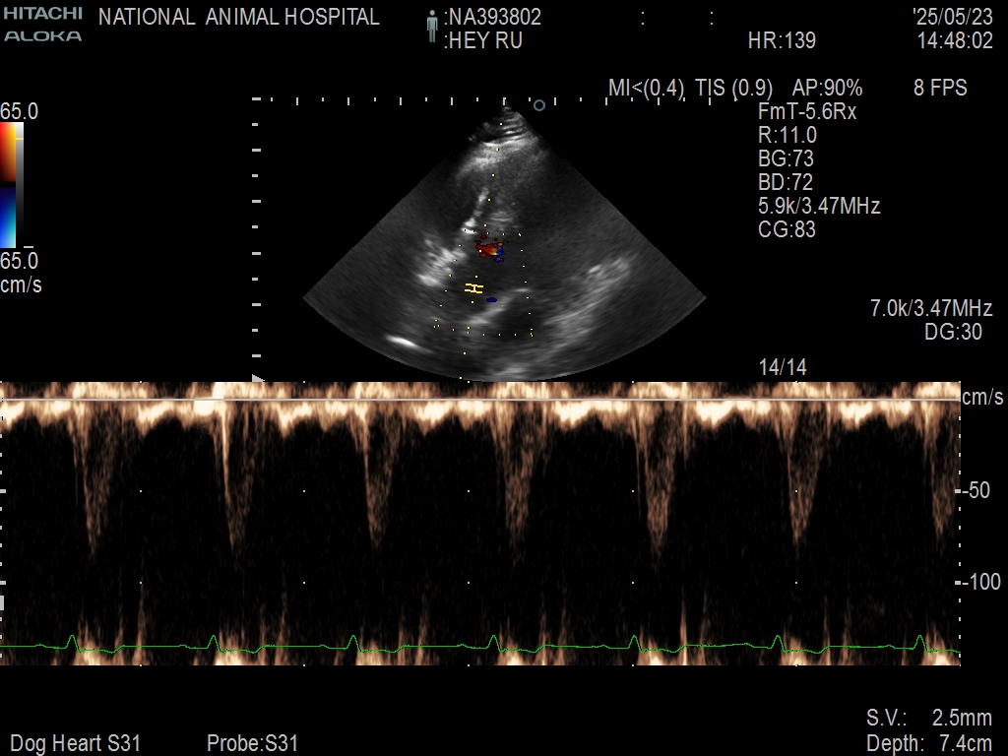Click the probe orientation circle marker

[538, 104]
